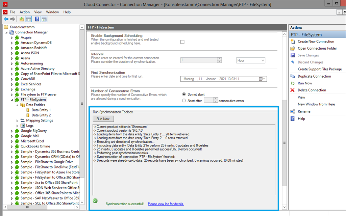Click the Google BigQuery connection icon
Image resolution: width=346 pixels, height=216 pixels.
point(17,131)
